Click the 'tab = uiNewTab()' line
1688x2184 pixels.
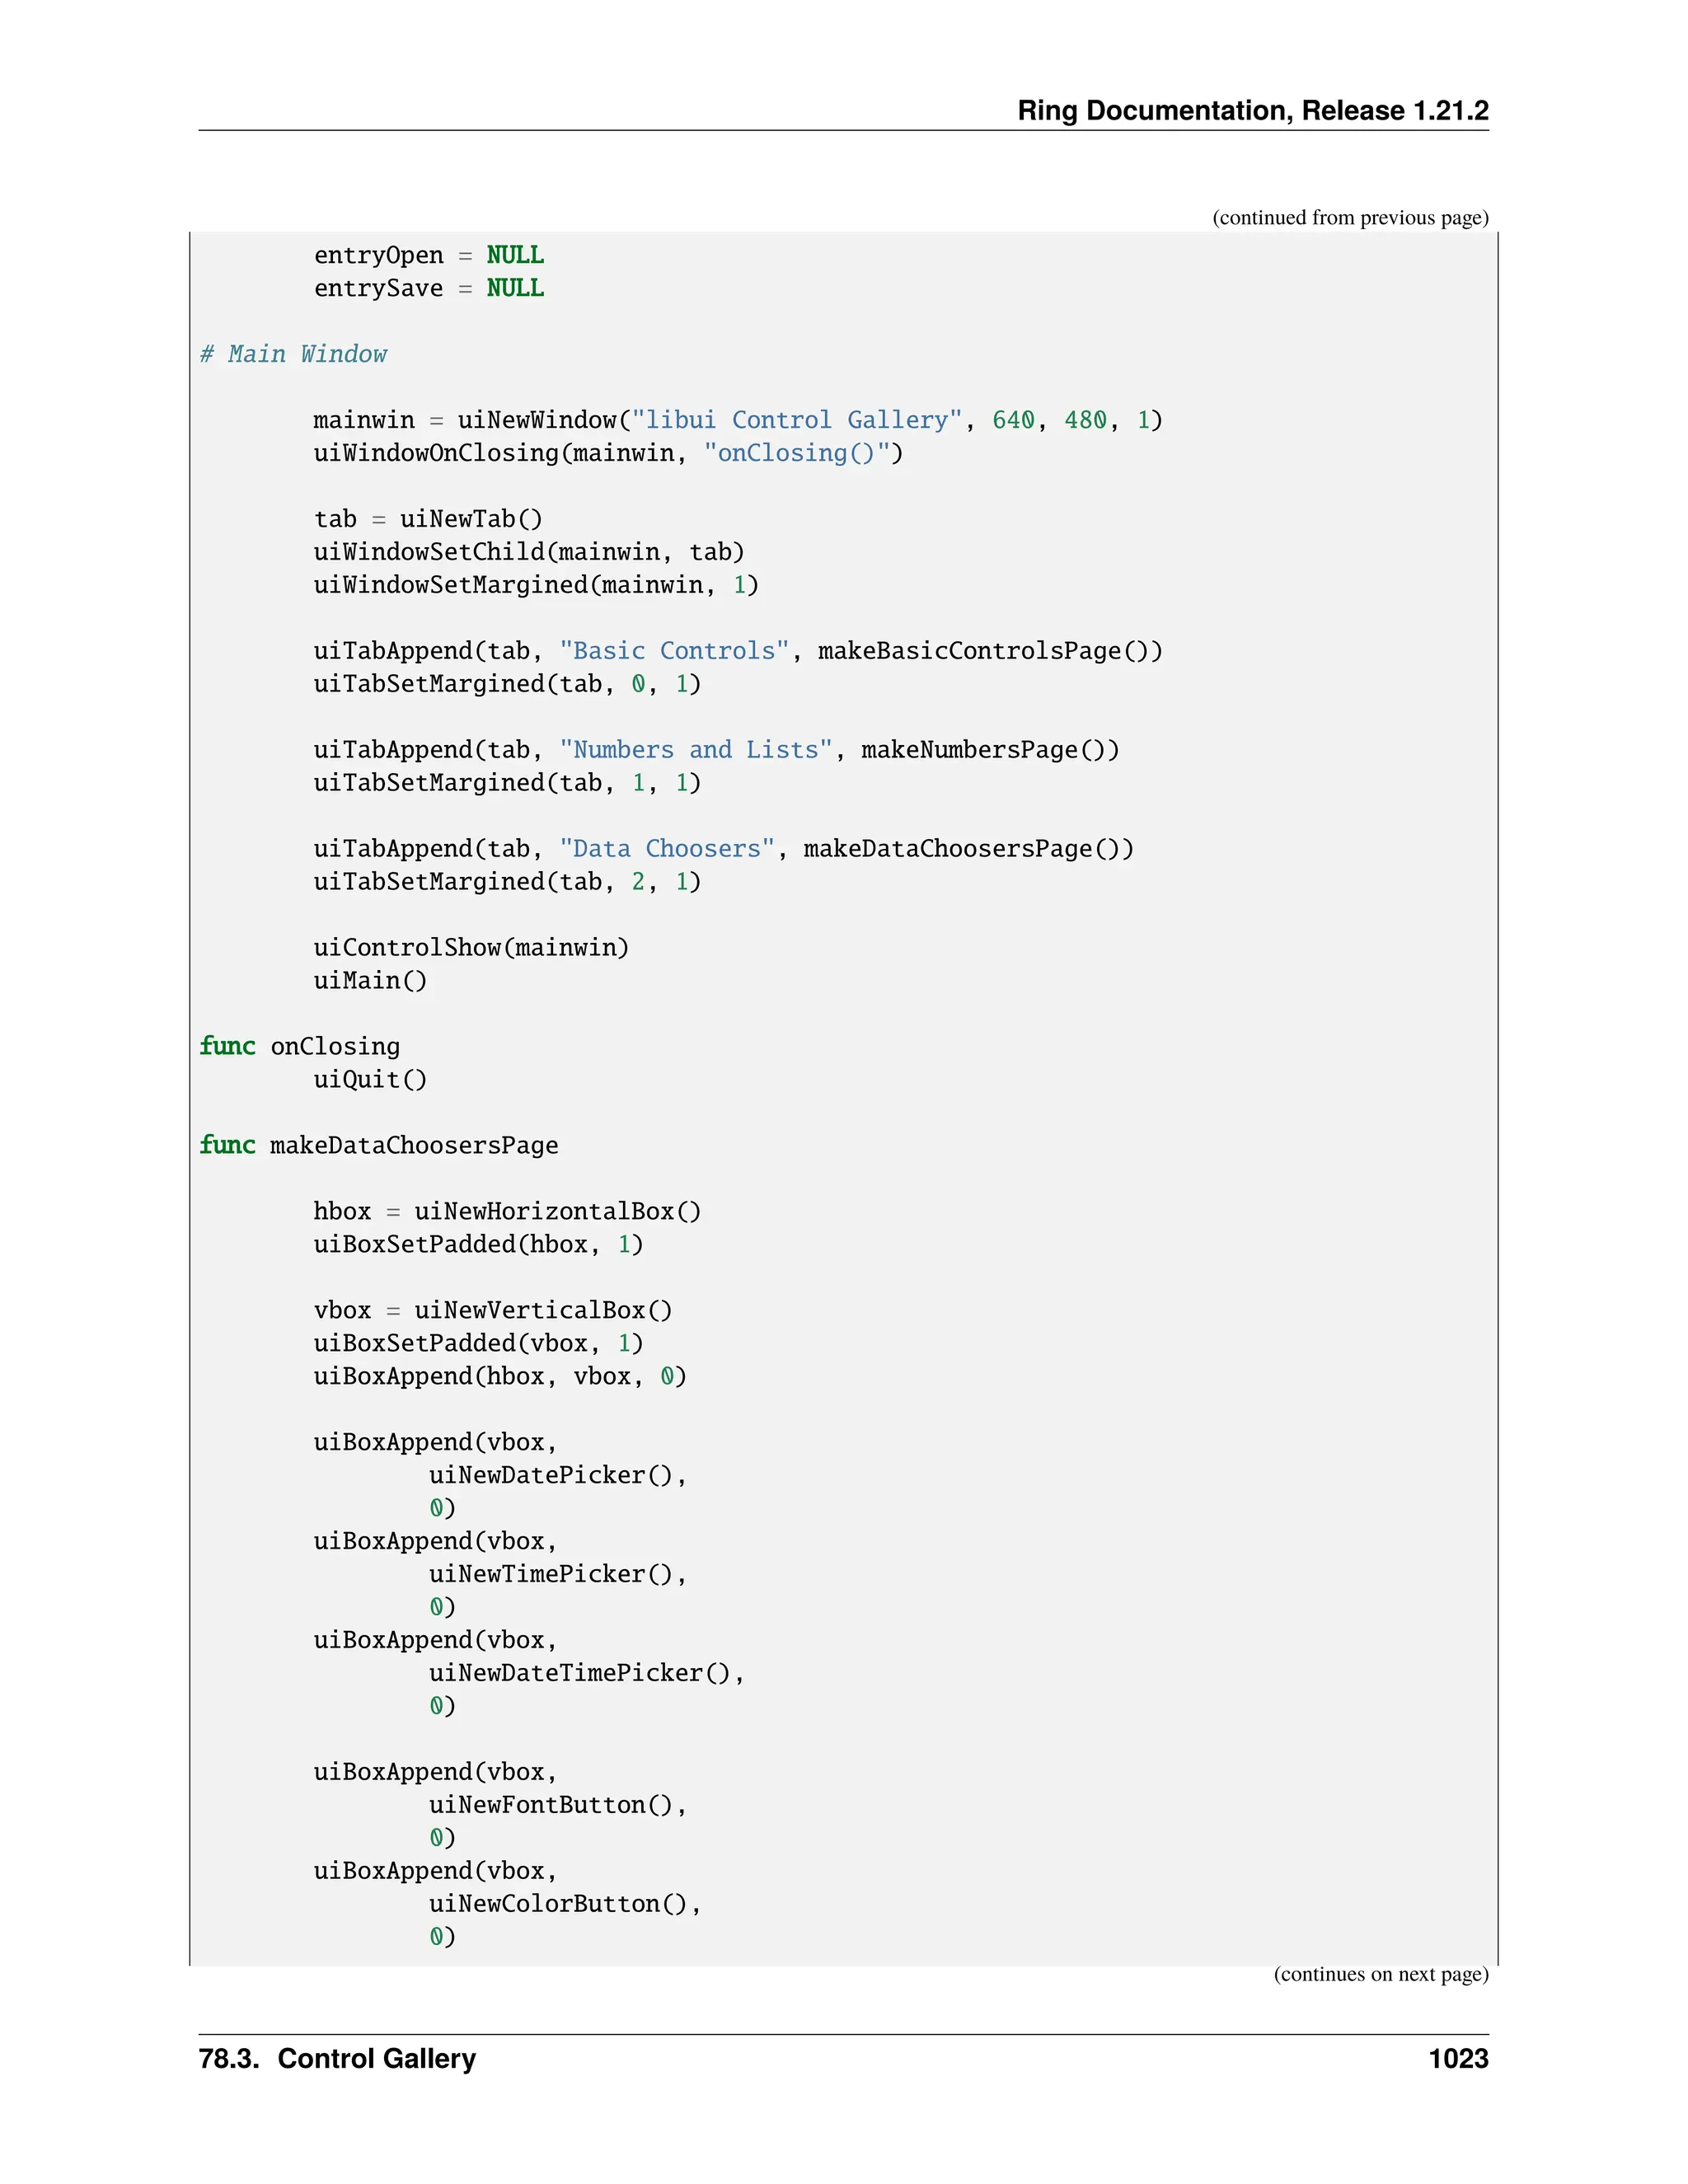pyautogui.click(x=428, y=519)
